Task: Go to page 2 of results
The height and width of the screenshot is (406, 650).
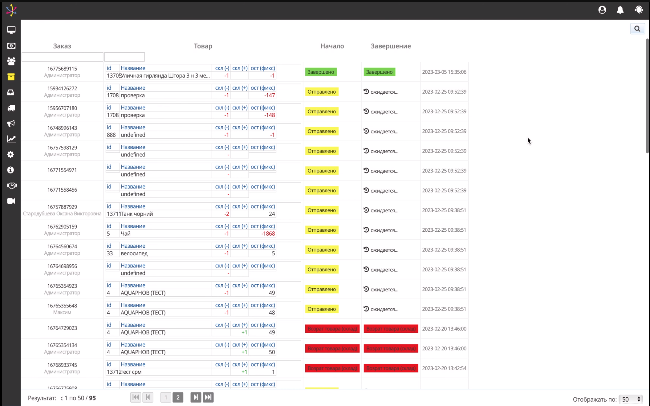Action: (x=178, y=397)
